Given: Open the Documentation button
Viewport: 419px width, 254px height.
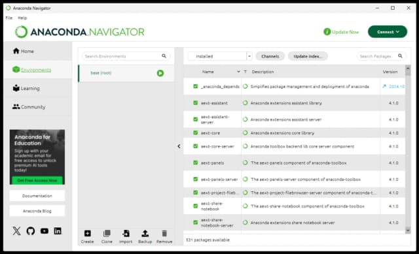Looking at the screenshot, I should coord(37,196).
